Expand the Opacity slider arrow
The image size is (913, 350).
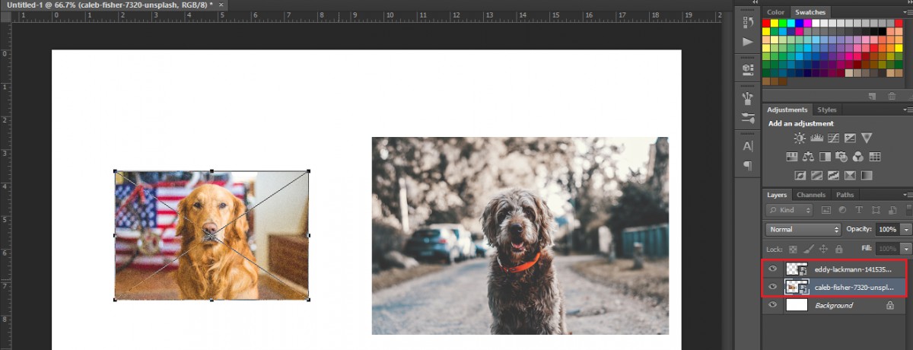click(906, 229)
